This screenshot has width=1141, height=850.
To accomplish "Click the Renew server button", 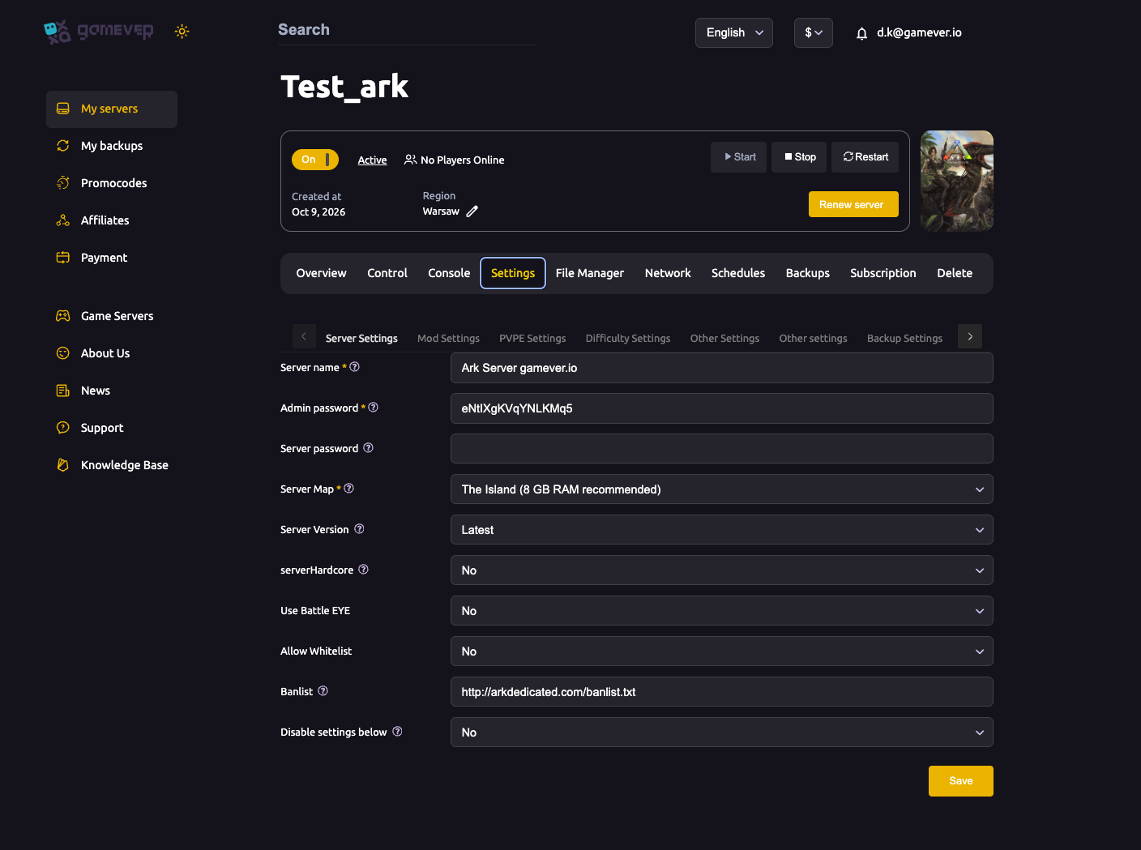I will tap(853, 204).
